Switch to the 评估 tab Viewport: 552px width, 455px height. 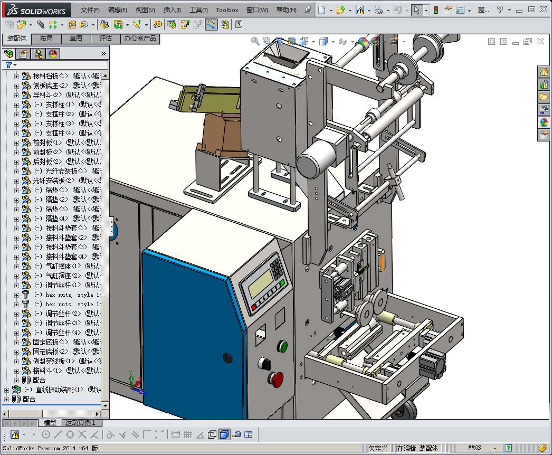point(105,39)
